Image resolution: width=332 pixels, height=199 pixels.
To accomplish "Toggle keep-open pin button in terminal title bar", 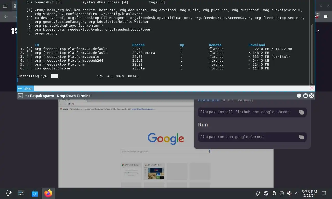I will [299, 96].
